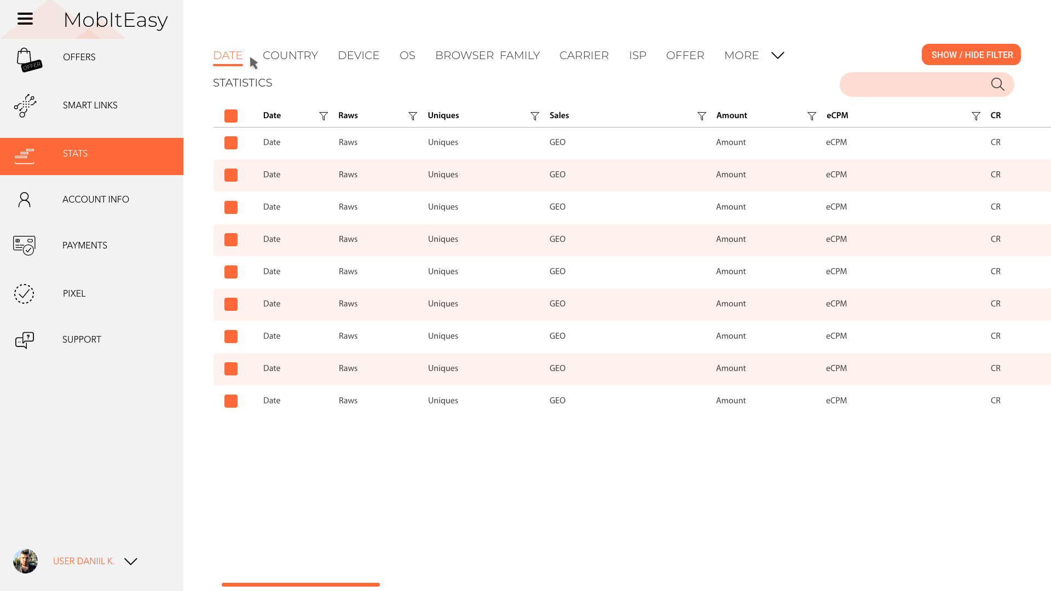
Task: Filter the Amount column
Action: click(x=812, y=116)
